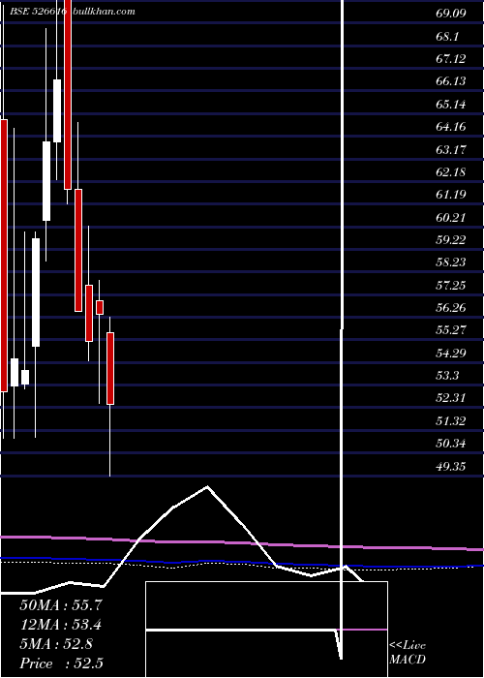Screen dimensions: 484x678
Task: Click the 60.21 price axis label
Action: click(451, 218)
